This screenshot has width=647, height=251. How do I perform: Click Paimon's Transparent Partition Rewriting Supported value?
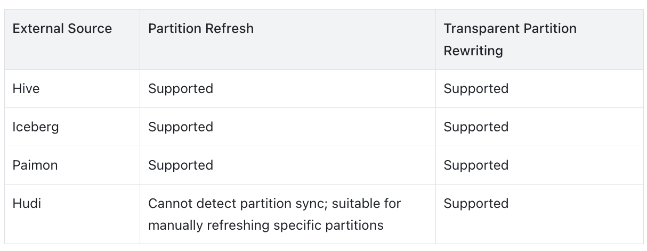tap(476, 165)
